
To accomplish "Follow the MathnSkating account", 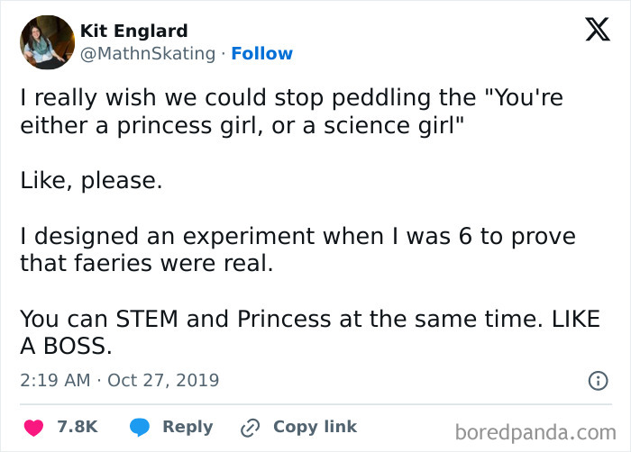I will 261,54.
